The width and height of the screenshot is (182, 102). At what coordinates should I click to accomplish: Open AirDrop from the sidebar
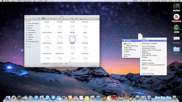click(x=30, y=26)
